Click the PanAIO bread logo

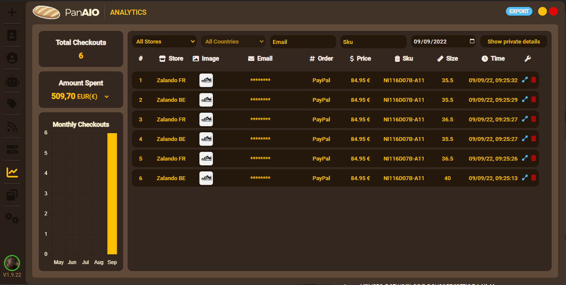pyautogui.click(x=46, y=12)
